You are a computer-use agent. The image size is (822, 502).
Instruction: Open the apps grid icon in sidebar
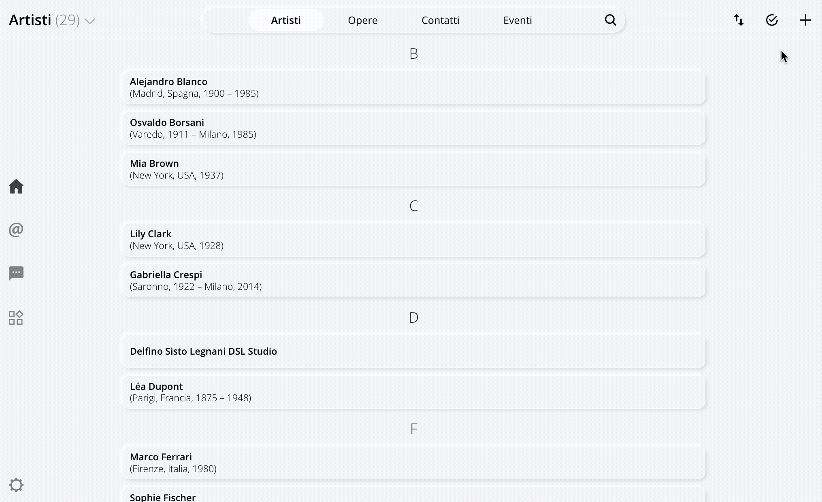[16, 318]
